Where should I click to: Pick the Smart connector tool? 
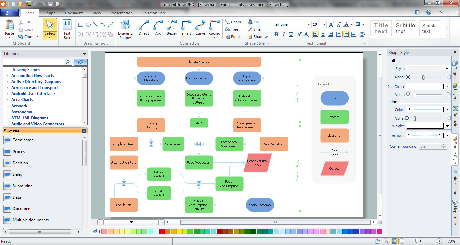pos(186,28)
